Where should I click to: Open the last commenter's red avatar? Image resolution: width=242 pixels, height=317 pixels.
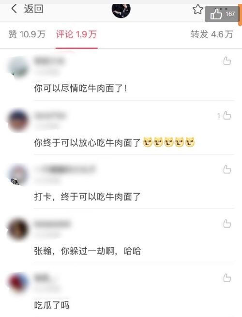pos(18,284)
